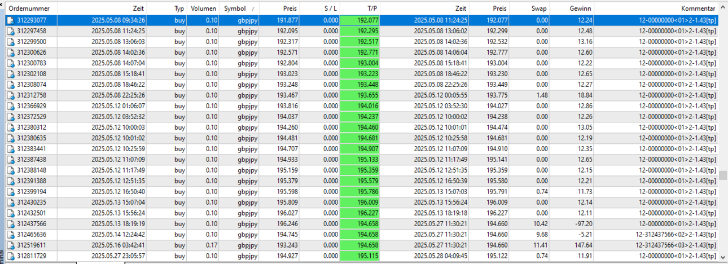Click the swap value 10.42

(540, 223)
